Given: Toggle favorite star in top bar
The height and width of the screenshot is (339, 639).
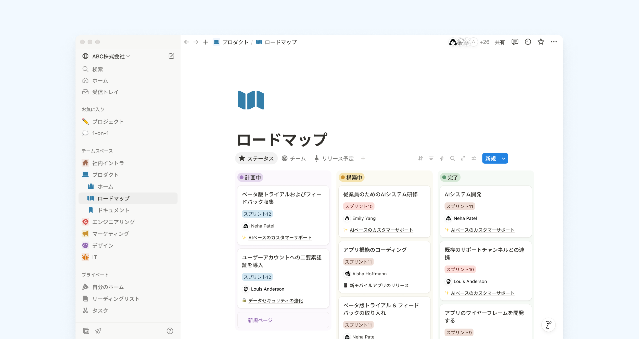Looking at the screenshot, I should pos(541,42).
